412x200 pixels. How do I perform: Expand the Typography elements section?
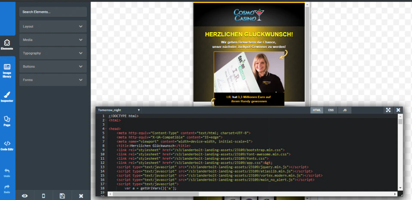coord(53,53)
